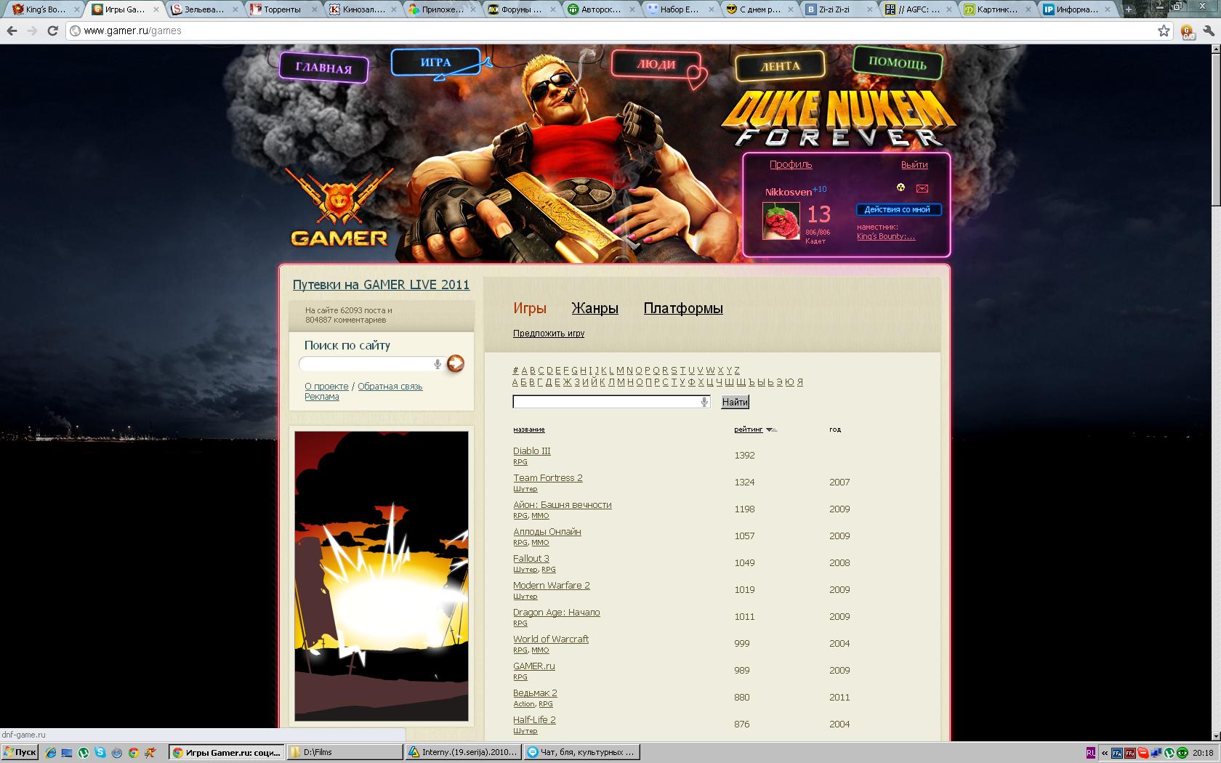Image resolution: width=1221 pixels, height=763 pixels.
Task: Open Internet Explorer from quick launch
Action: click(x=50, y=753)
